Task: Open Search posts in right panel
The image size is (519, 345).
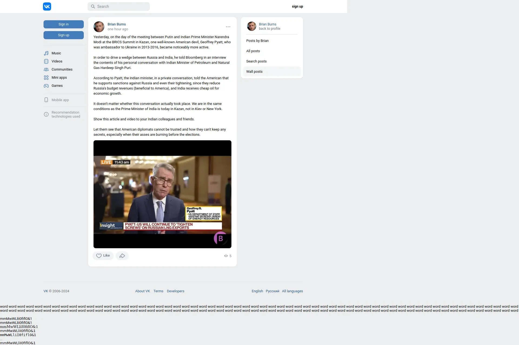Action: 256,61
